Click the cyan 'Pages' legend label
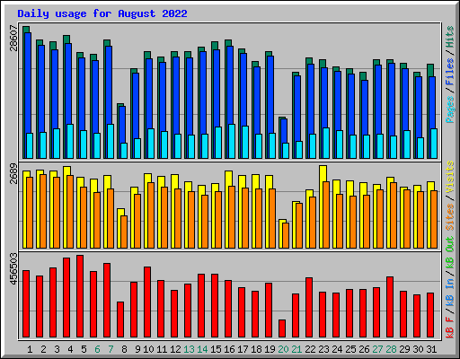460x359 pixels. point(450,109)
